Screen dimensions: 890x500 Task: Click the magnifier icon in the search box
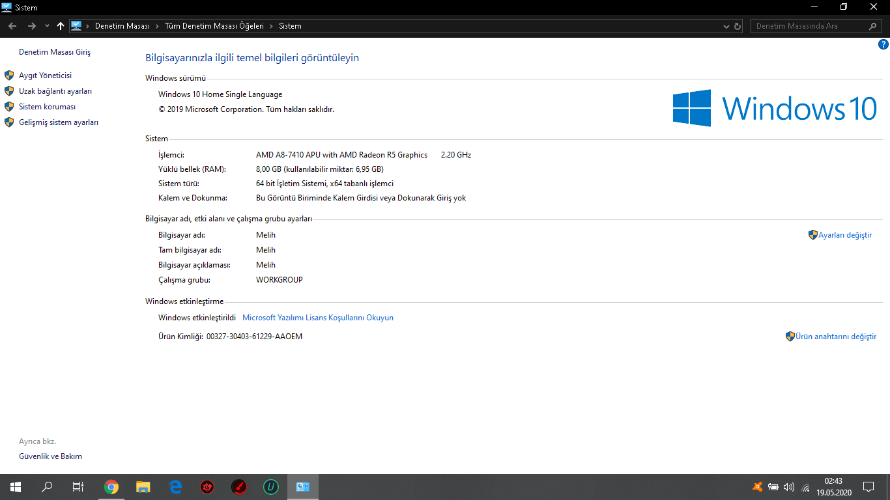click(x=873, y=26)
